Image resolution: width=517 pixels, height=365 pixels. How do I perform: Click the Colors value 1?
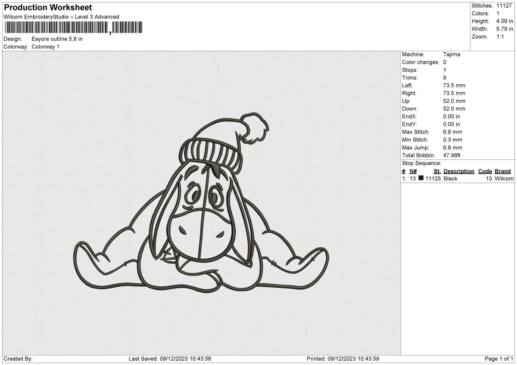(x=498, y=13)
